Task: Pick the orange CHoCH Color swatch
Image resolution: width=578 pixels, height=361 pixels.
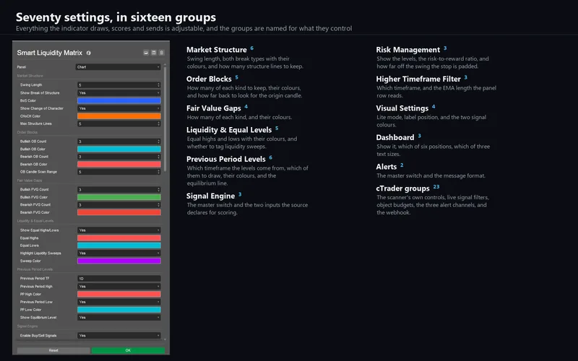Action: (118, 116)
